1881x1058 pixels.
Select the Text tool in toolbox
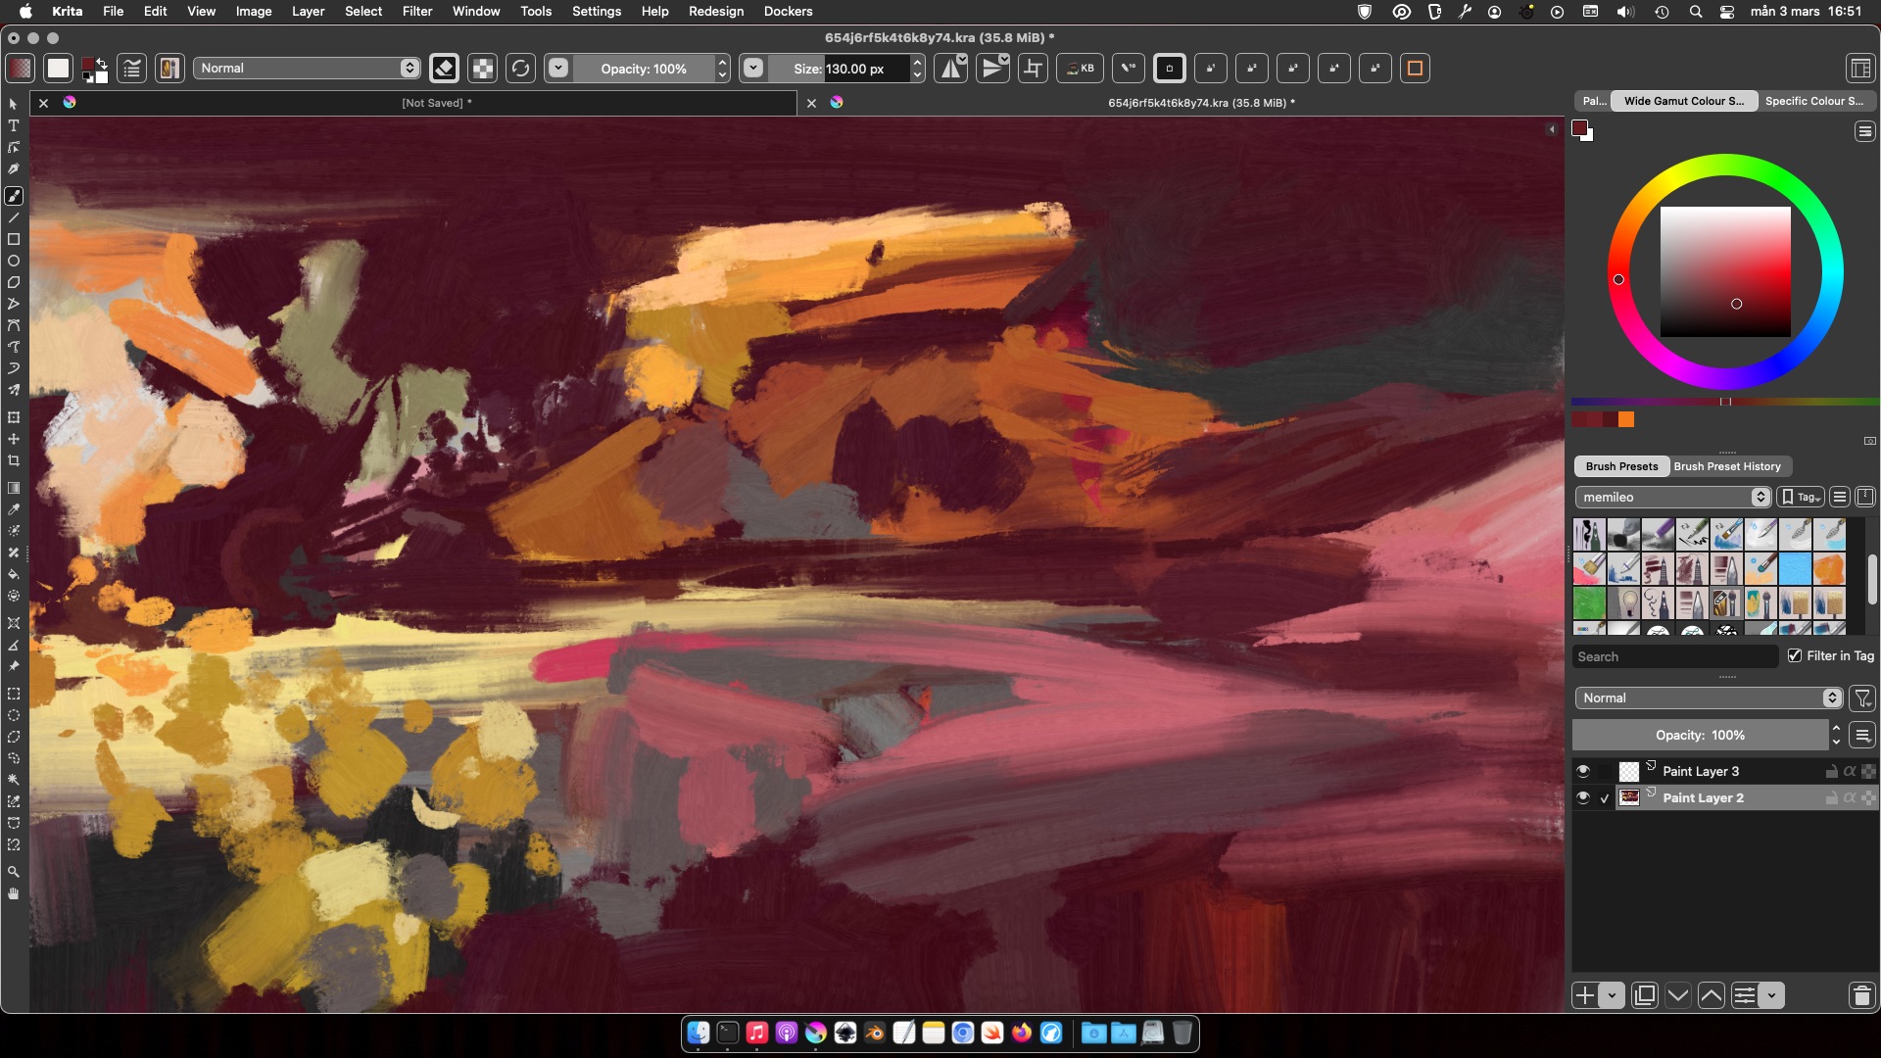14,125
